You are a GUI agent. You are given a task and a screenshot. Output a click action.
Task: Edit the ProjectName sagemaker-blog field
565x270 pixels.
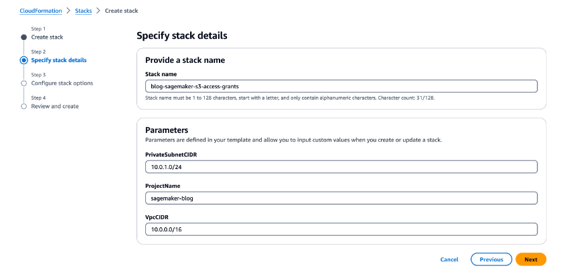pos(341,198)
